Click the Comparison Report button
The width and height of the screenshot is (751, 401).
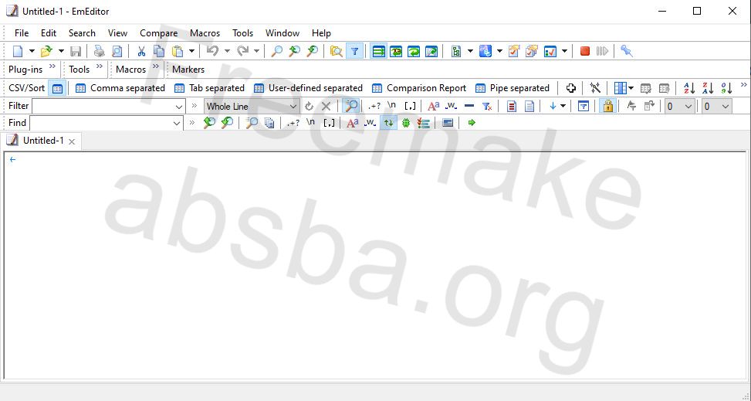[419, 88]
